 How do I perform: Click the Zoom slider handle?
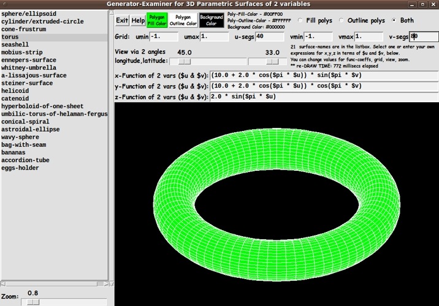pyautogui.click(x=34, y=301)
